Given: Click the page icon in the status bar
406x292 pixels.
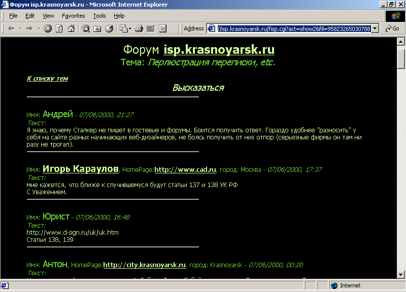Looking at the screenshot, I should tap(5, 285).
